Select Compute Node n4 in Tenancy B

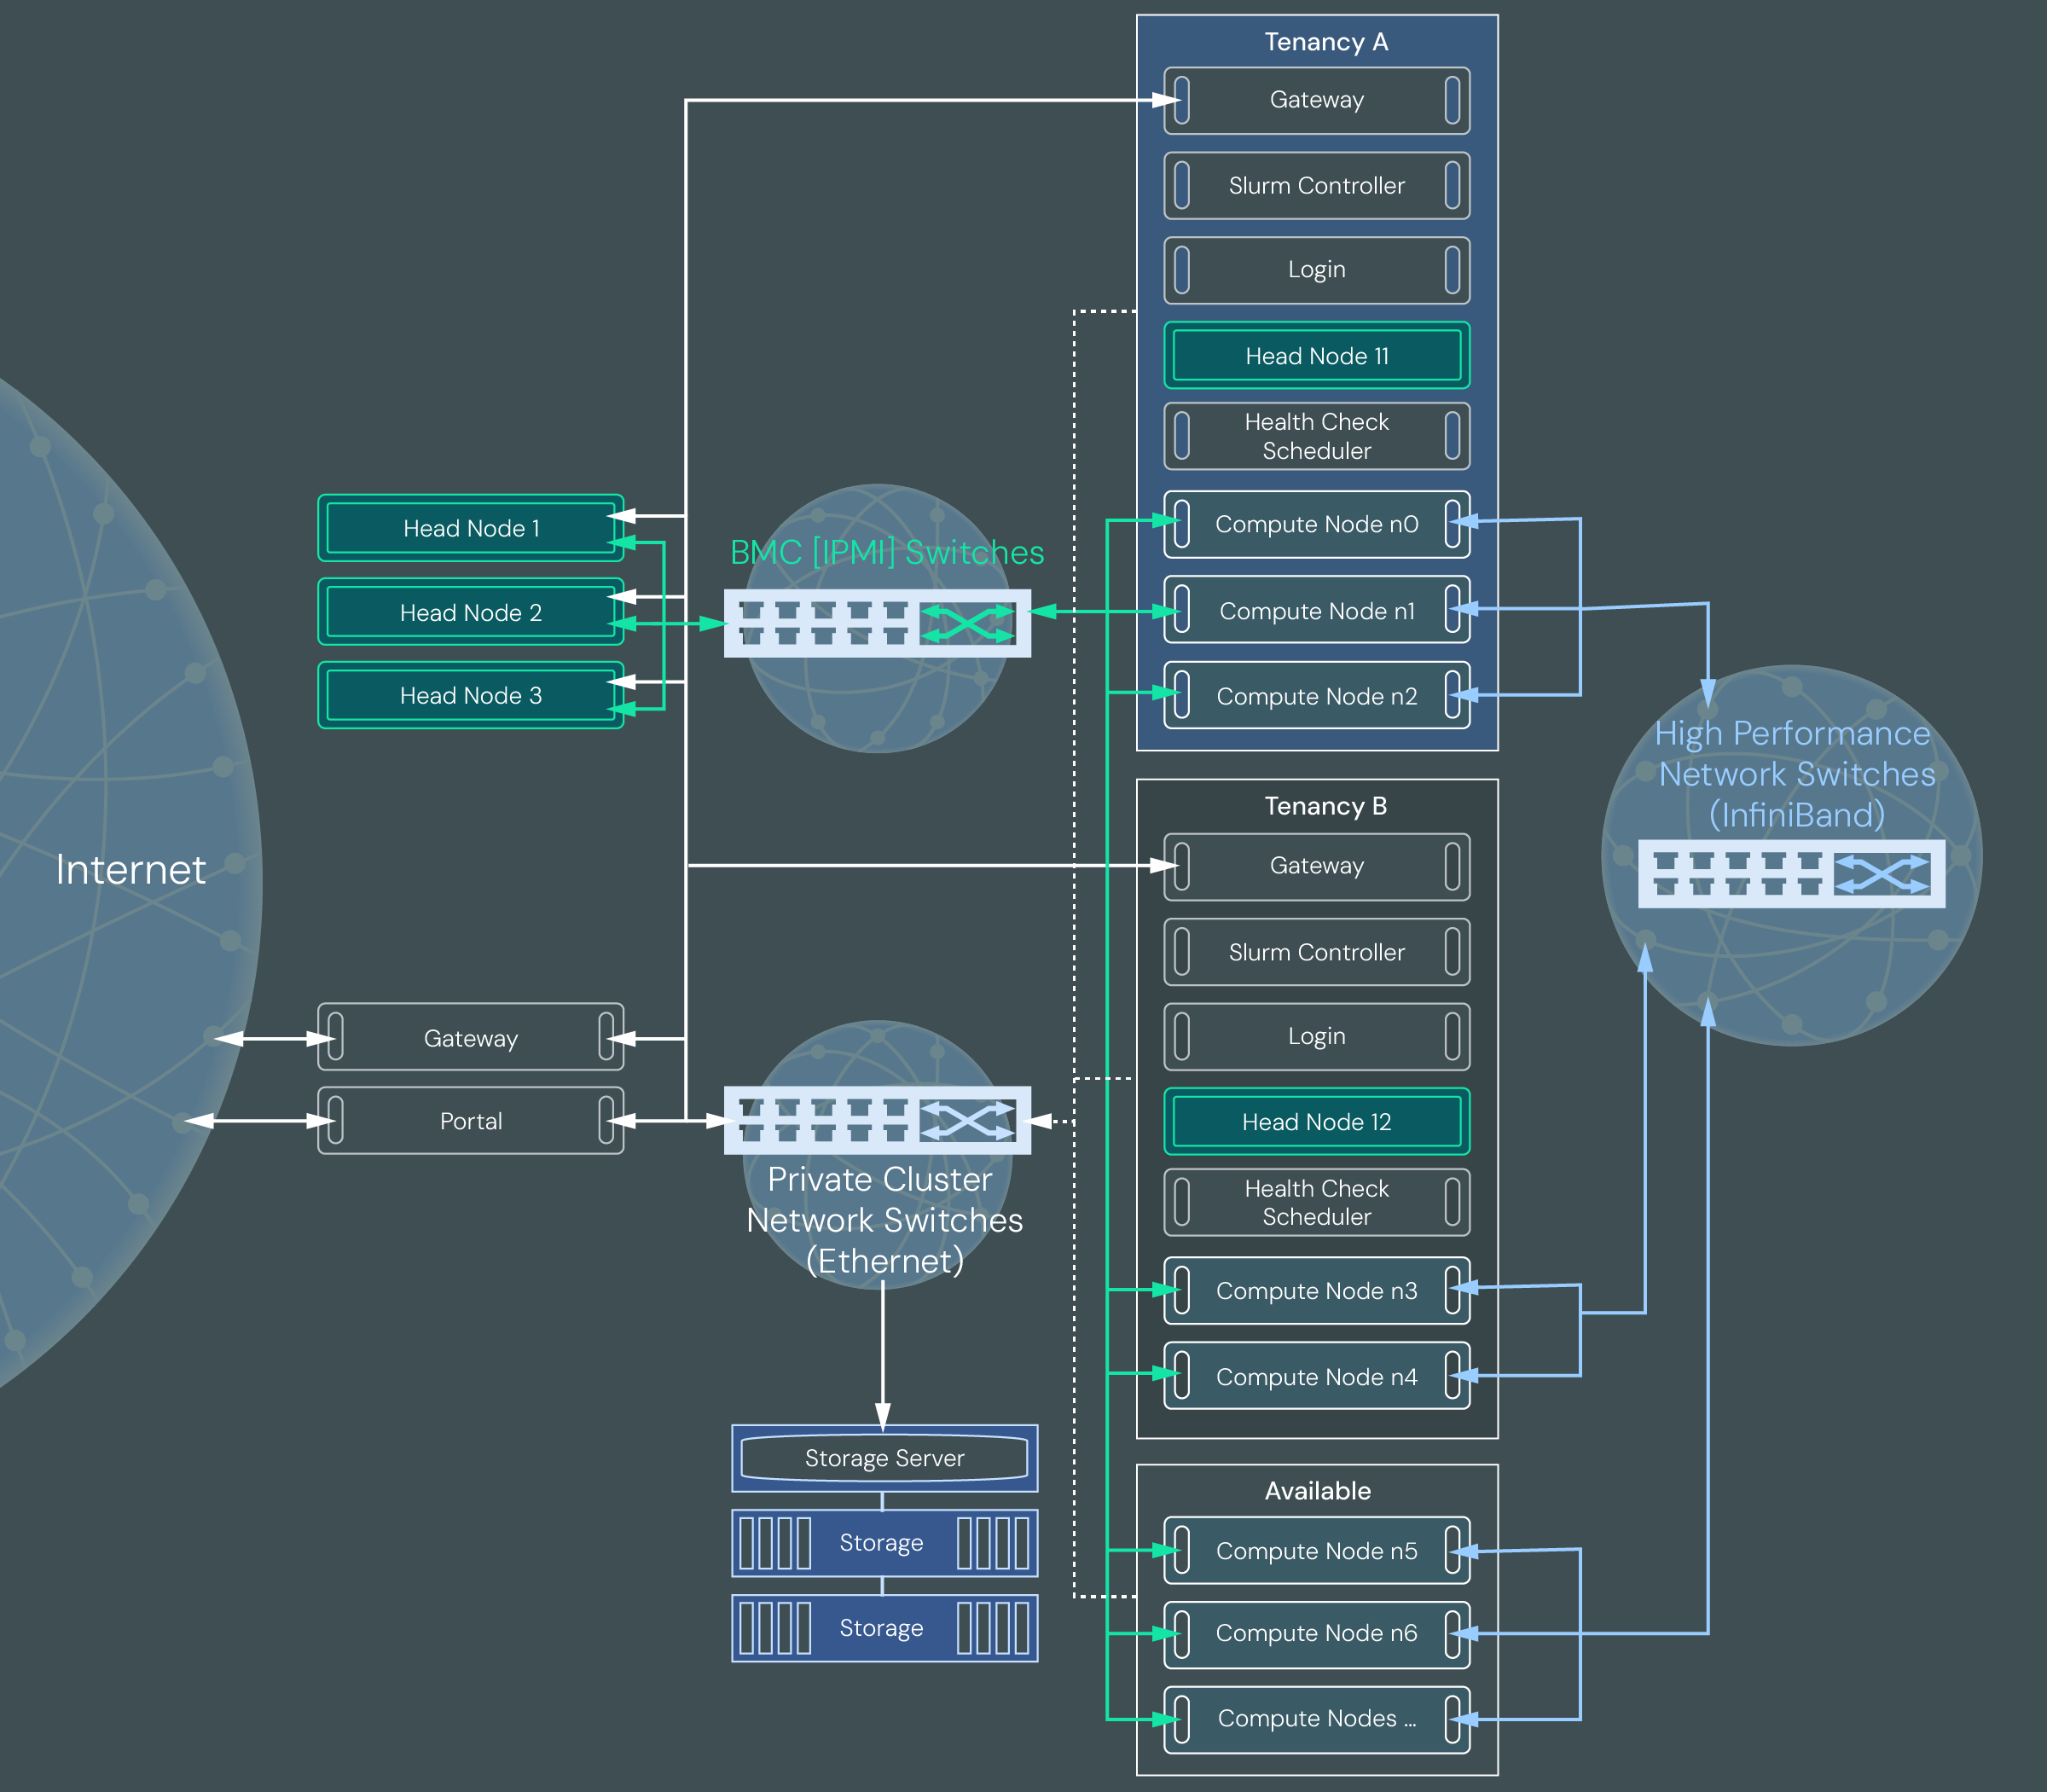[x=1316, y=1377]
